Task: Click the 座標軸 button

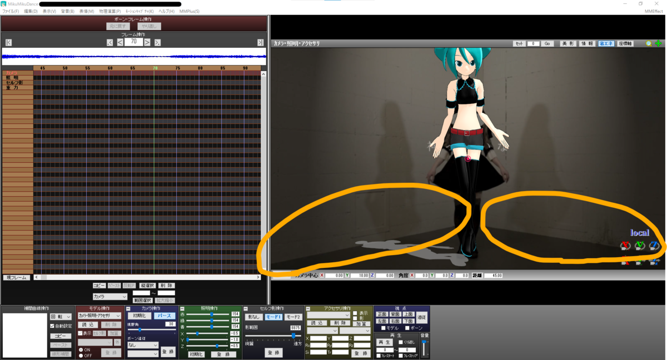Action: 625,43
